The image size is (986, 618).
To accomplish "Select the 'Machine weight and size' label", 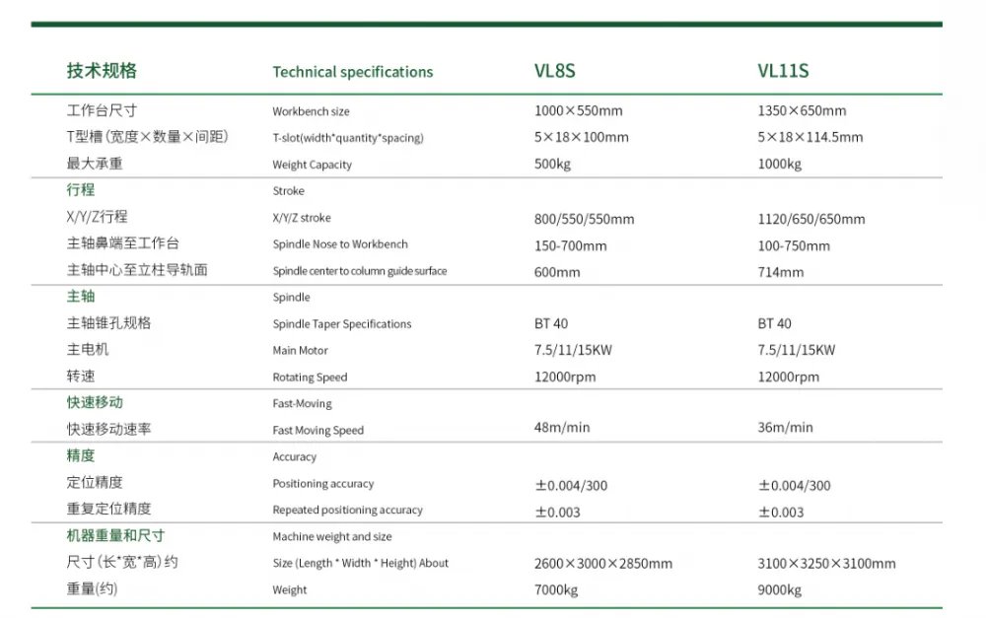I will (332, 537).
